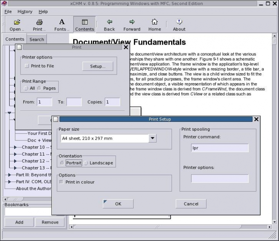
Task: Switch to the Contents tab
Action: click(x=15, y=39)
